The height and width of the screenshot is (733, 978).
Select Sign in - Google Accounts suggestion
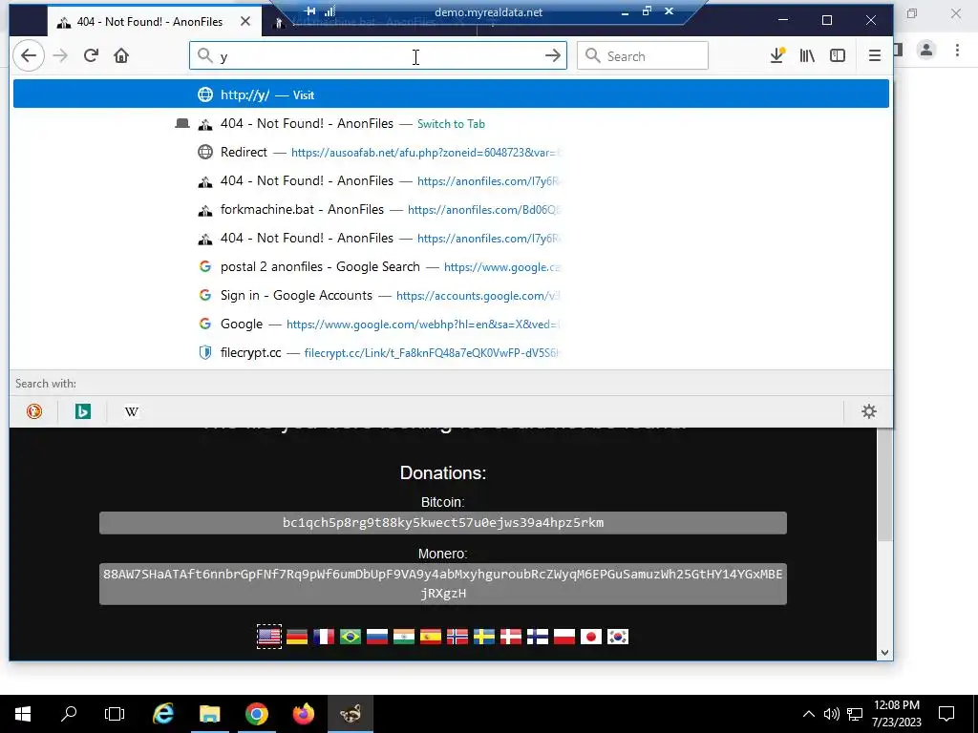pos(451,296)
